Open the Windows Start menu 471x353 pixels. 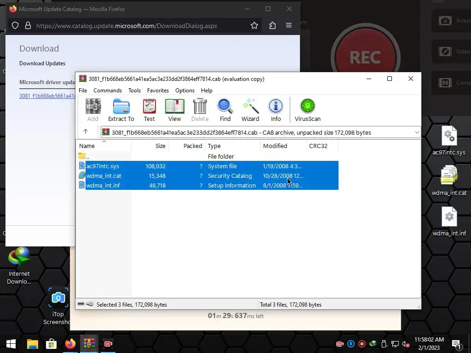pyautogui.click(x=11, y=344)
